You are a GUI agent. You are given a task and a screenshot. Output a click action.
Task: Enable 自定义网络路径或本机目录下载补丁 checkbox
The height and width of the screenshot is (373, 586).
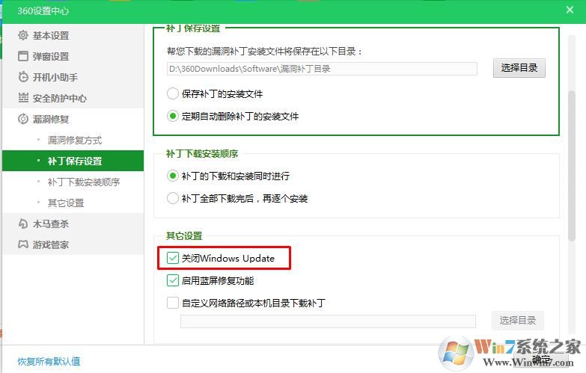pyautogui.click(x=173, y=303)
